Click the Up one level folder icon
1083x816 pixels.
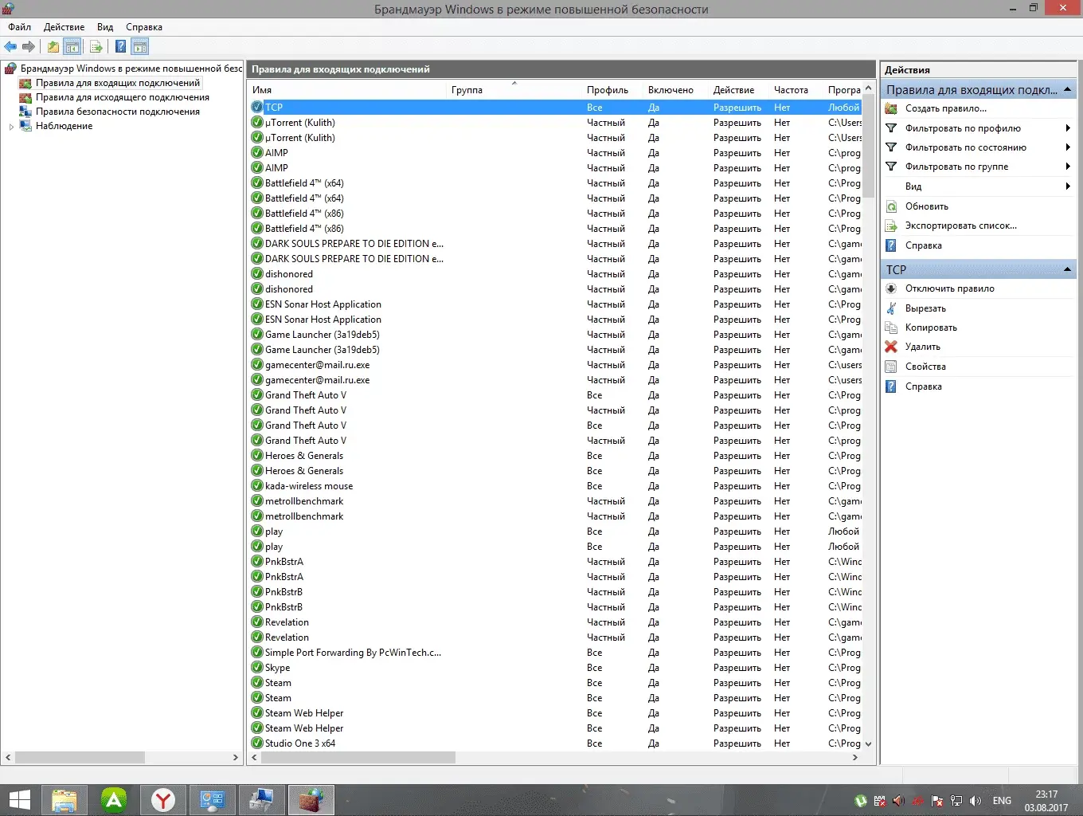[53, 47]
